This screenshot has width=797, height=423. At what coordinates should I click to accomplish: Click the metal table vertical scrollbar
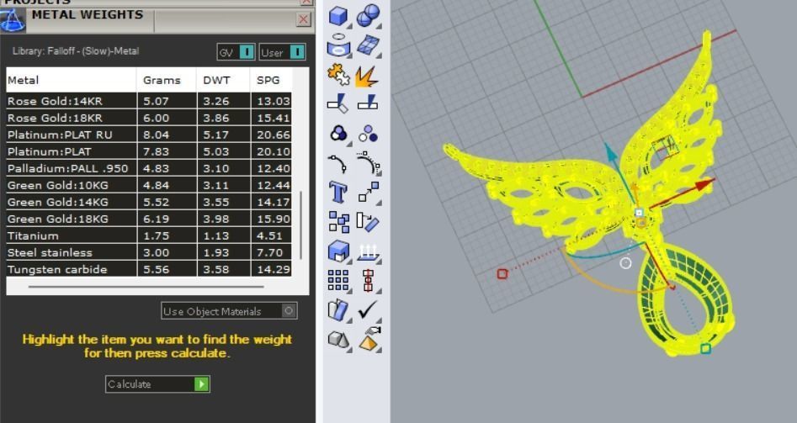point(301,225)
